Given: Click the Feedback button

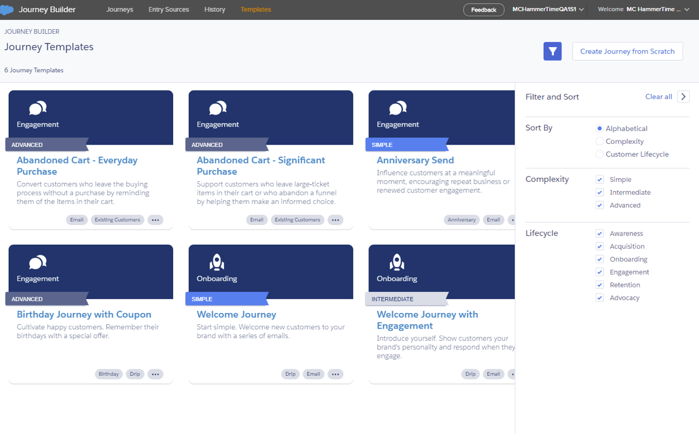Looking at the screenshot, I should coord(484,10).
